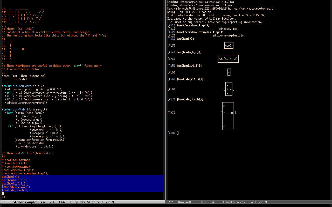Click the Slime minor mode indicator

point(90,202)
